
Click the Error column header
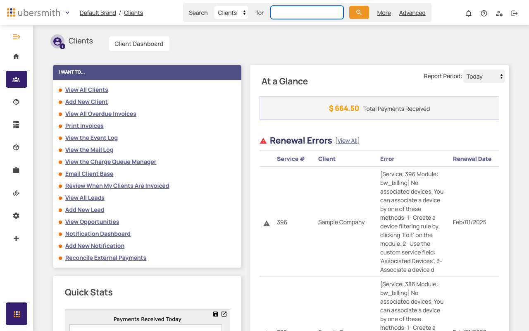(x=387, y=159)
